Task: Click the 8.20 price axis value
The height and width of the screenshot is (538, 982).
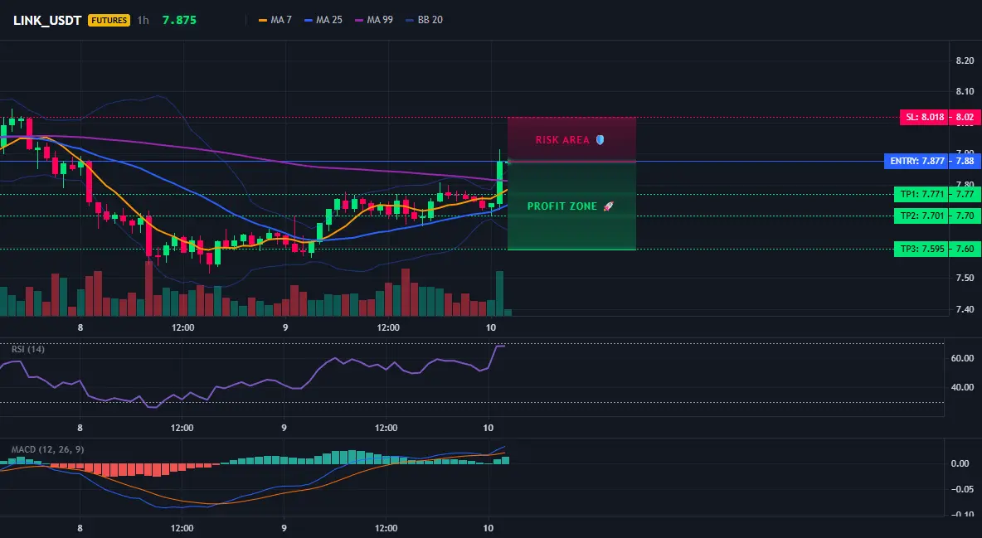Action: (965, 61)
